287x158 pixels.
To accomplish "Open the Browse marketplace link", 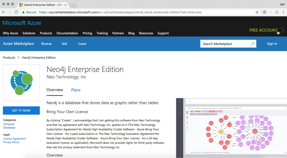I will [46, 44].
